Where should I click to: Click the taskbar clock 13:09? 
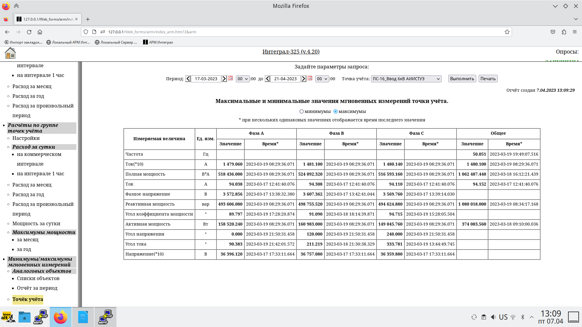coord(551,314)
